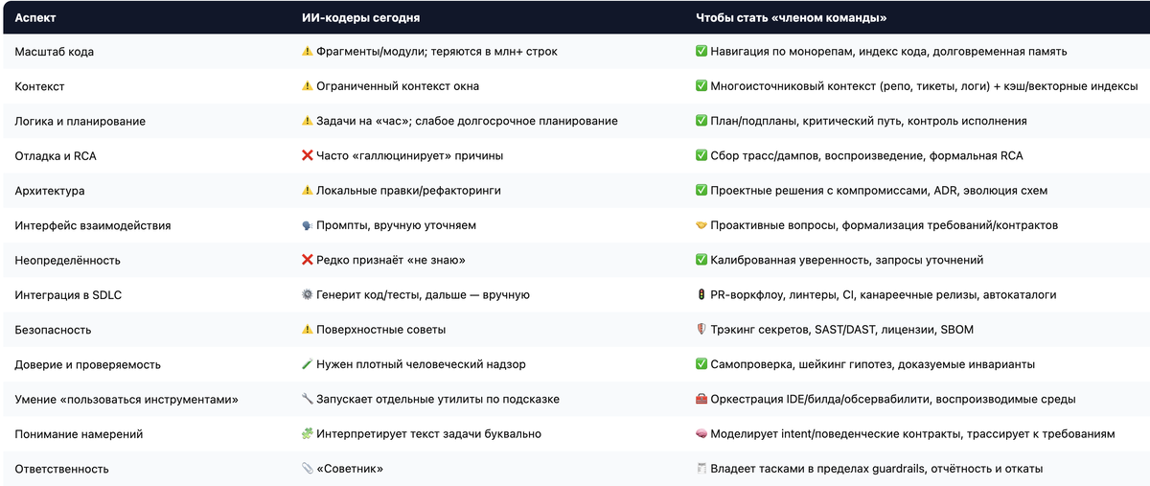Image resolution: width=1150 pixels, height=486 pixels.
Task: Click the text «Поверхностные советы»
Action: (x=381, y=330)
